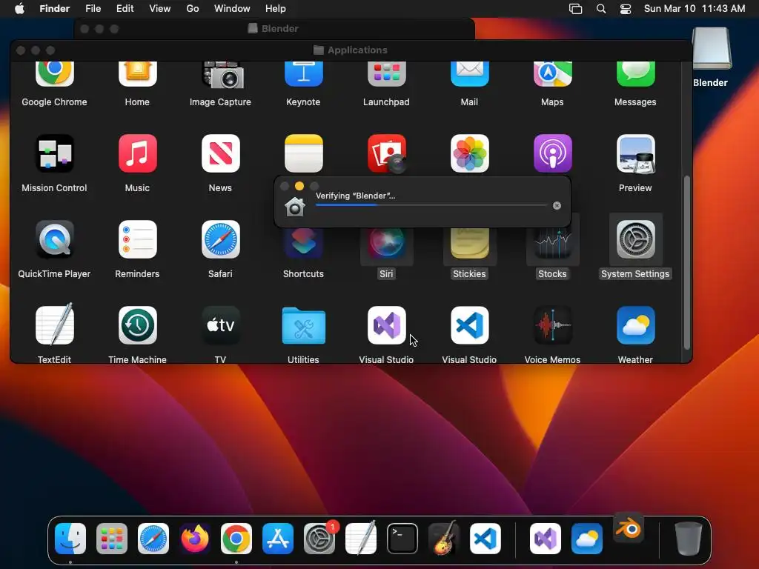Open Spotlight search in menu bar
Screen dimensions: 759x569
pyautogui.click(x=600, y=9)
